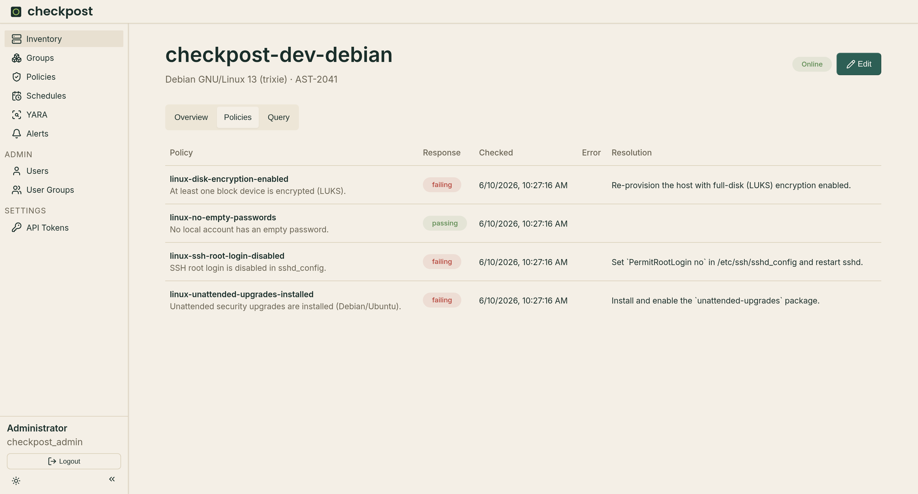The image size is (918, 494).
Task: Open linux-disk-encryption-enabled policy
Action: [229, 179]
